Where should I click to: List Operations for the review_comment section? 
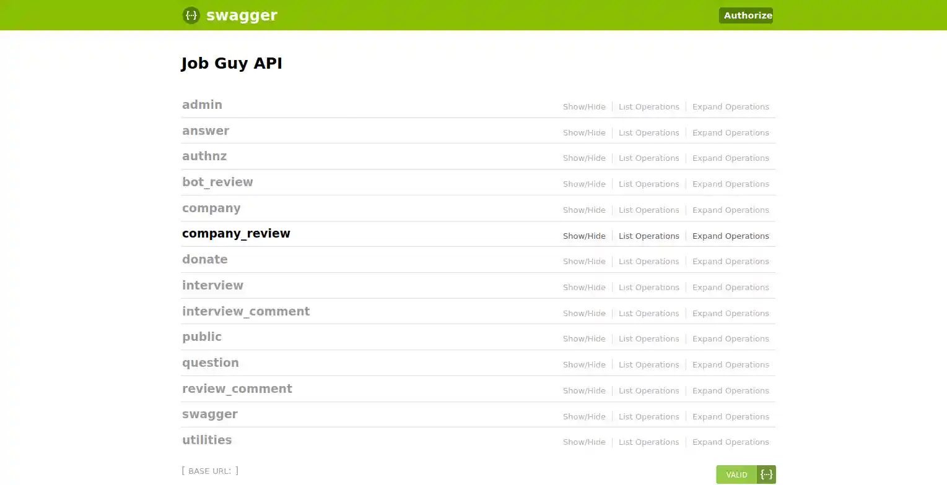coord(648,390)
